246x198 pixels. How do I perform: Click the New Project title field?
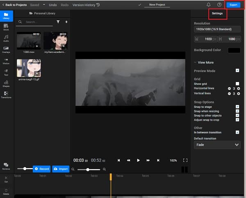tap(157, 5)
